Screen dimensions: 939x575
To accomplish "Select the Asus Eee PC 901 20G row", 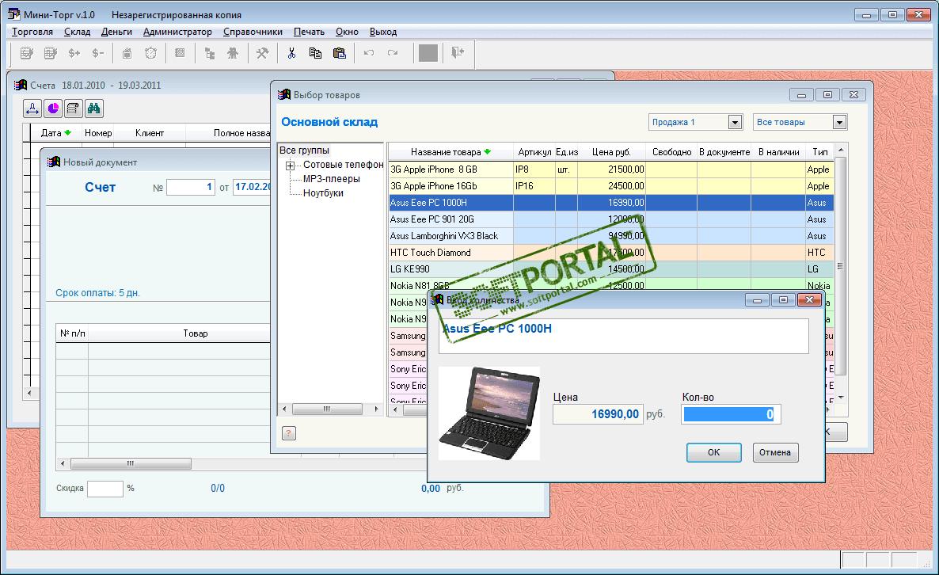I will tap(610, 219).
